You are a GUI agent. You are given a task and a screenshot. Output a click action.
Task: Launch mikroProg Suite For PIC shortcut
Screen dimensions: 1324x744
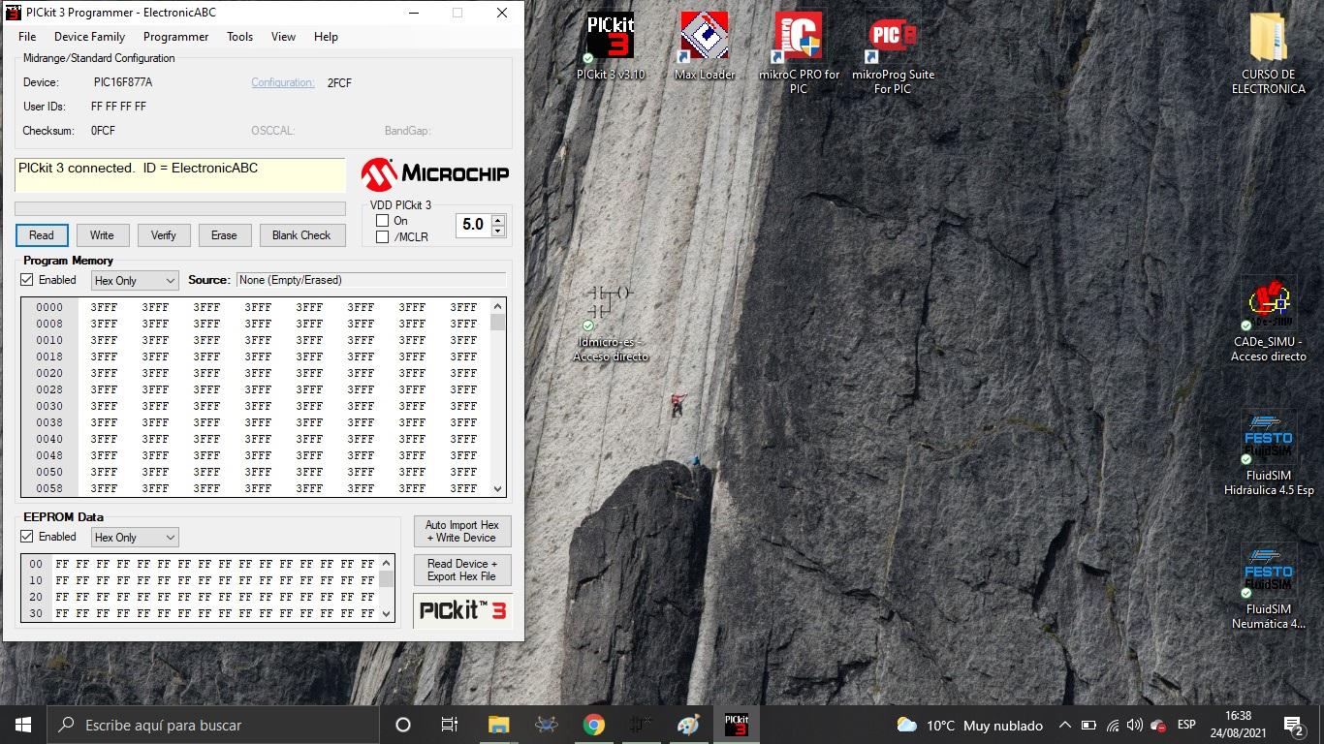pyautogui.click(x=893, y=52)
